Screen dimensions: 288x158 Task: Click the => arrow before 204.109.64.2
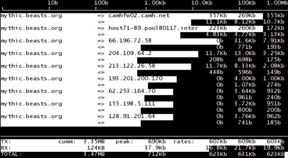point(101,54)
